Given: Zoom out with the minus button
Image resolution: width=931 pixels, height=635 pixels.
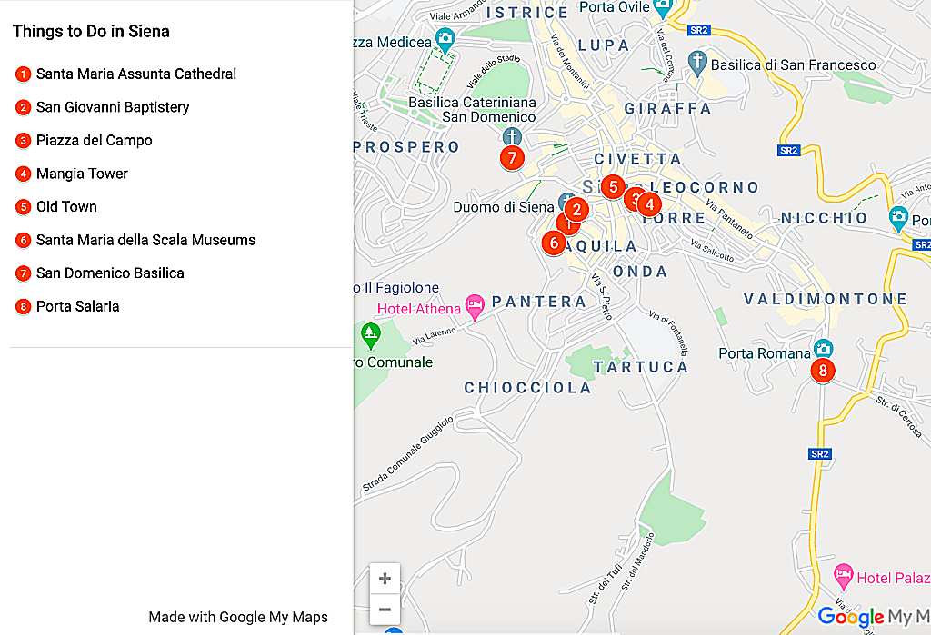Looking at the screenshot, I should [x=385, y=610].
